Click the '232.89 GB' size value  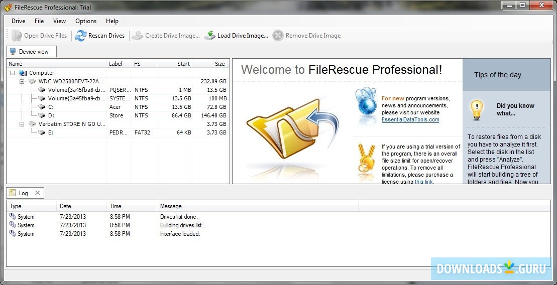(x=213, y=81)
